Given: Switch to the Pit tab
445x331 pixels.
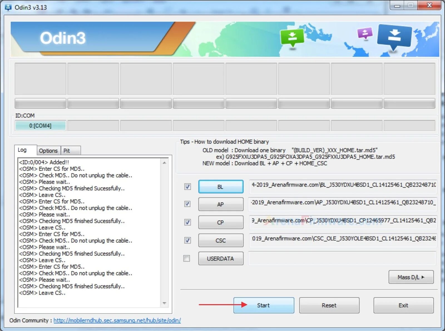Looking at the screenshot, I should [x=70, y=151].
